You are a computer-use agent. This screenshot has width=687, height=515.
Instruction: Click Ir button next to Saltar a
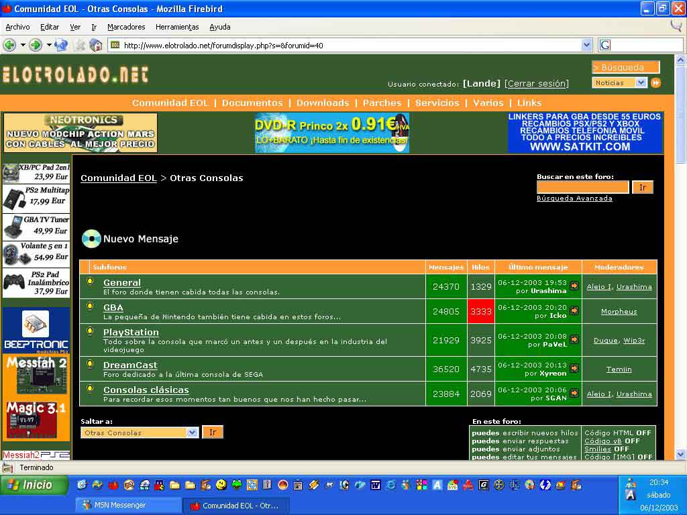point(213,433)
